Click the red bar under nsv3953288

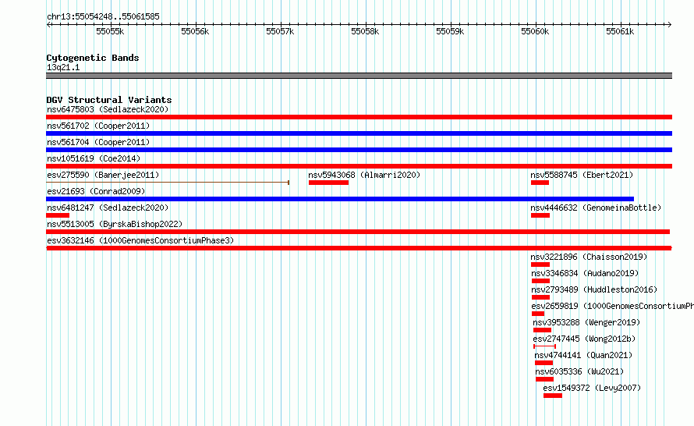point(542,330)
